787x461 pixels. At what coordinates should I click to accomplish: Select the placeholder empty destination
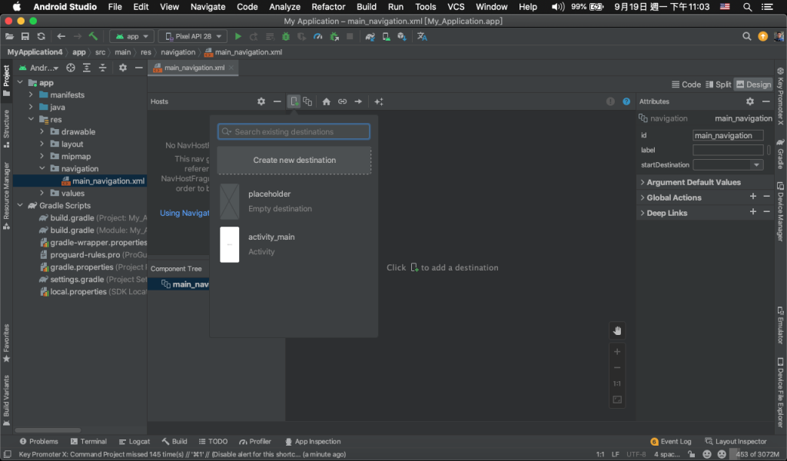pos(294,201)
